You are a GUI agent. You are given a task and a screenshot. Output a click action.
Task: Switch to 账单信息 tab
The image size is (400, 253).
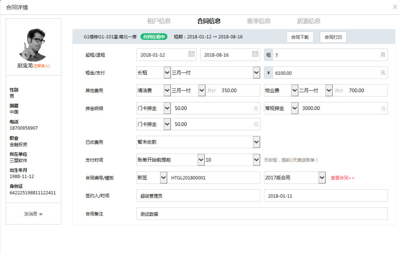[x=259, y=21]
